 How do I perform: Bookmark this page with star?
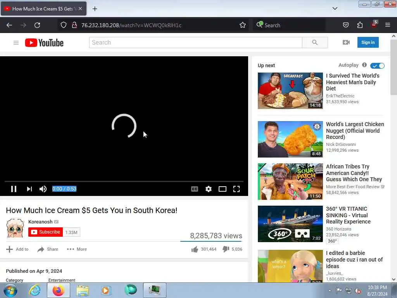[243, 25]
